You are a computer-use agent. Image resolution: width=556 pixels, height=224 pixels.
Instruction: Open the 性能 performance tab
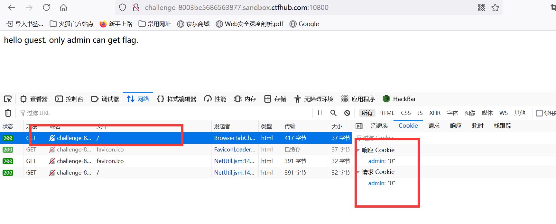click(x=215, y=99)
